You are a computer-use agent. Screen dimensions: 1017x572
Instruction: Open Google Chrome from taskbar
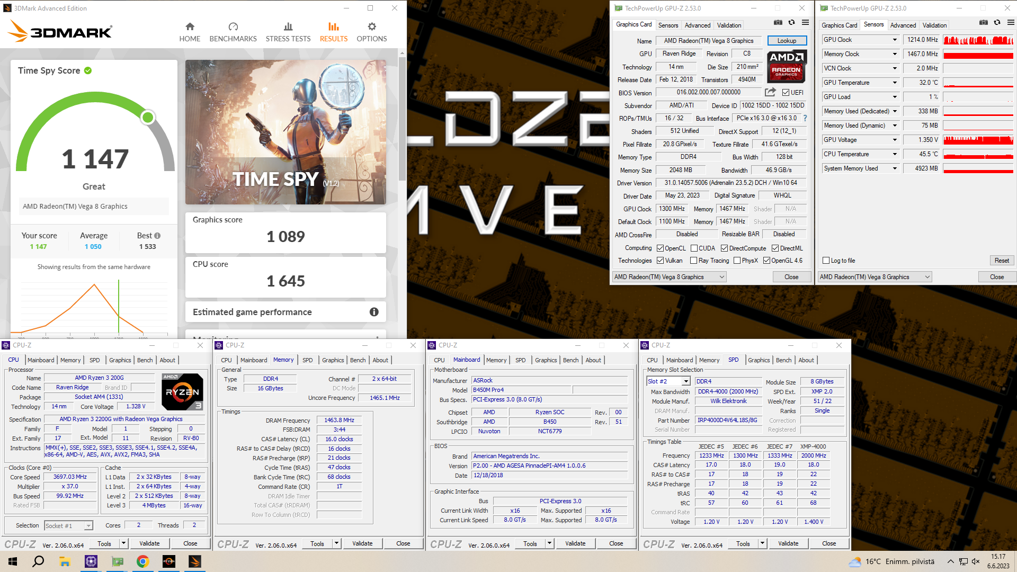[x=142, y=561]
